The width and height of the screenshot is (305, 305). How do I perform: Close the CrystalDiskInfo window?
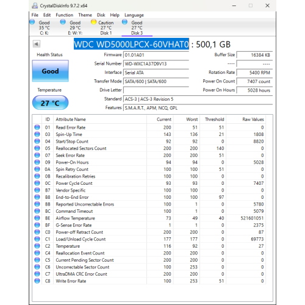tap(267, 5)
